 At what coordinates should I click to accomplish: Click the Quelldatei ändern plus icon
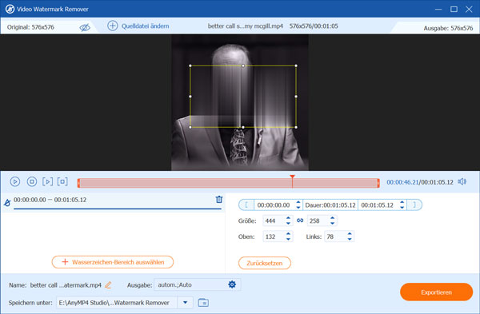(x=112, y=26)
